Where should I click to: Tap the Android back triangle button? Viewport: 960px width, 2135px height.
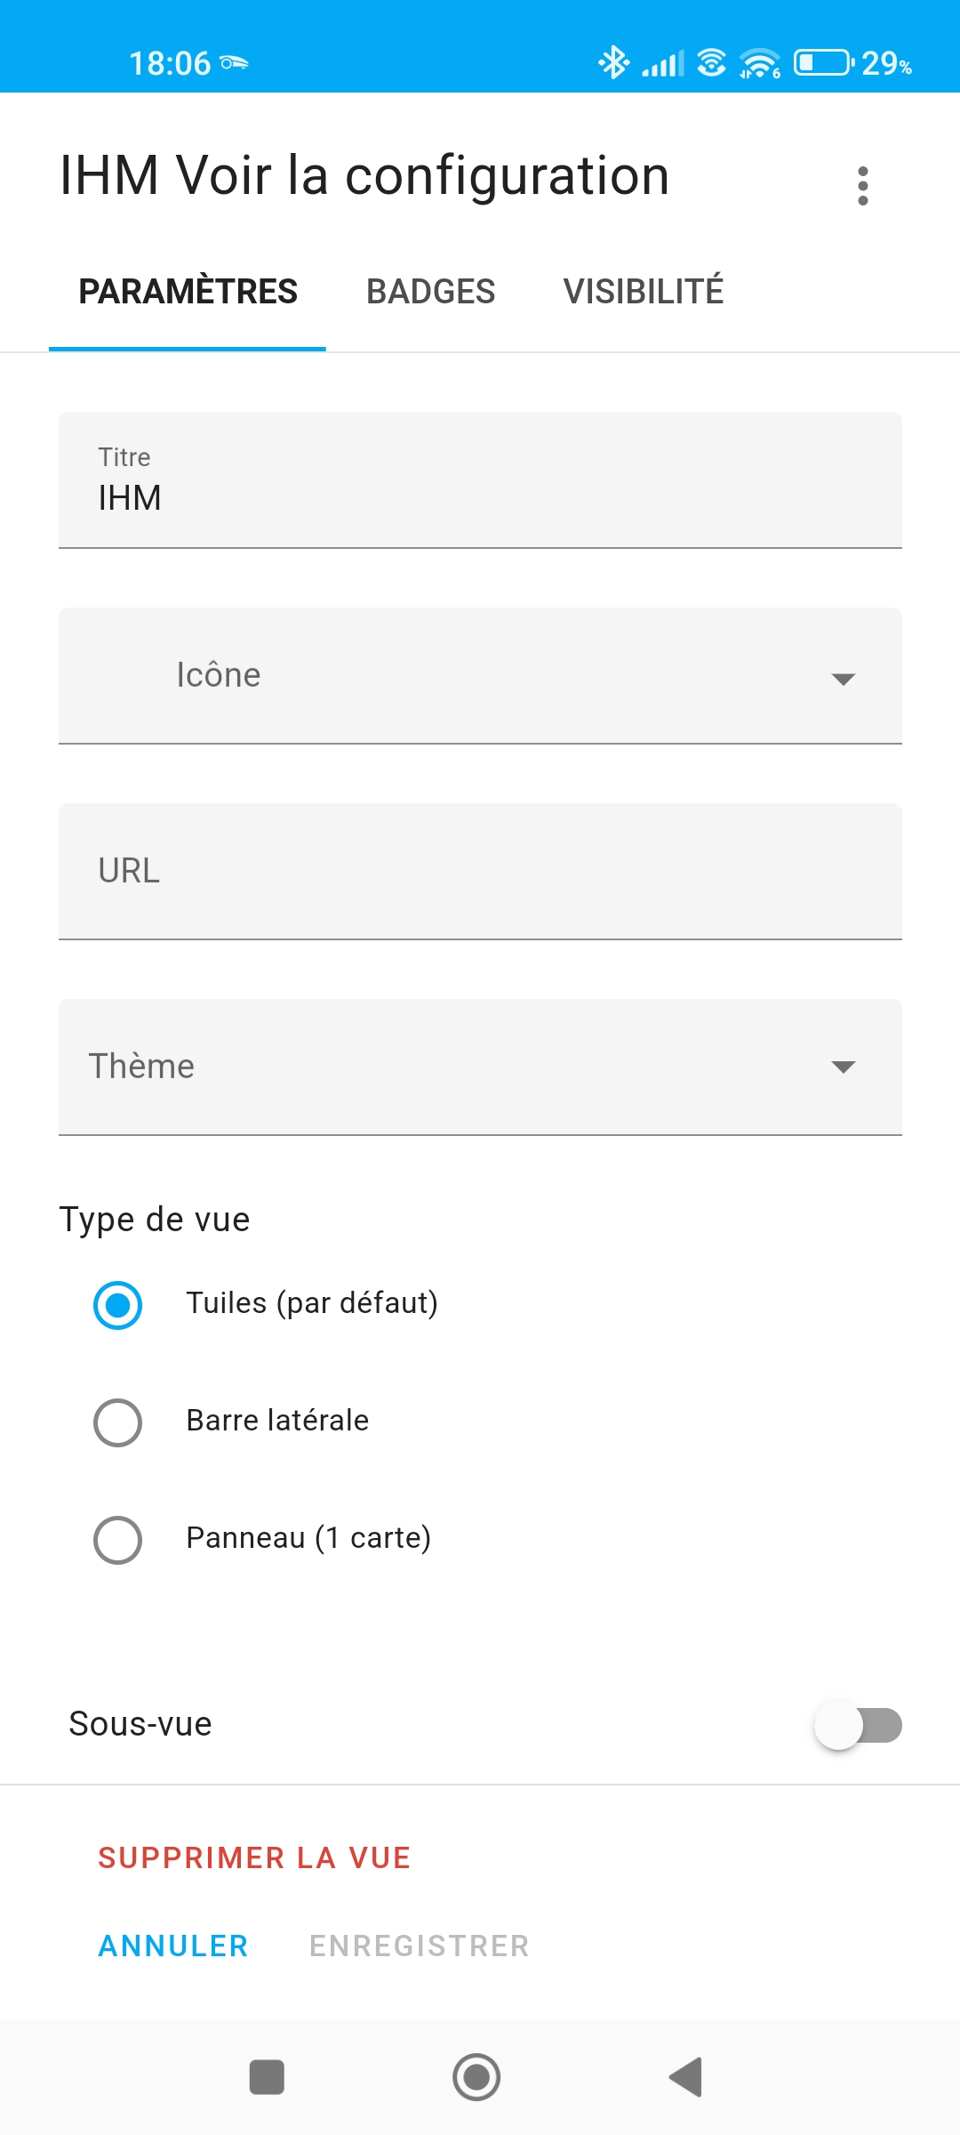(x=686, y=2077)
